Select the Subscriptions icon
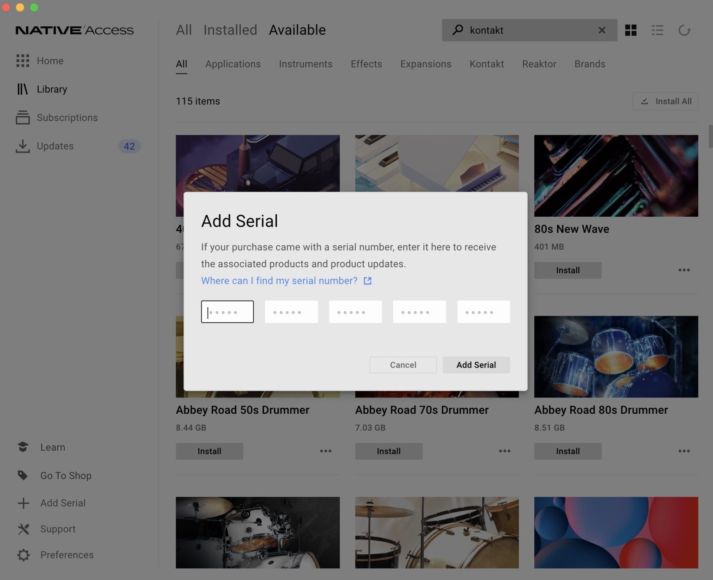713x580 pixels. point(23,118)
